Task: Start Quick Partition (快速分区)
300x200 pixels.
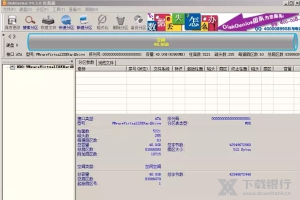Action: point(66,23)
